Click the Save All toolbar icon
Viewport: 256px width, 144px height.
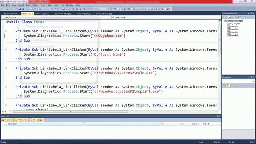(23, 9)
